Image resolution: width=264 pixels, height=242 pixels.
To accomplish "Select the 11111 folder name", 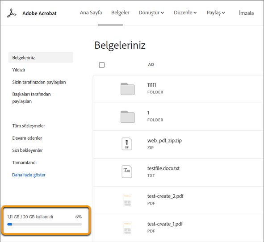I will pyautogui.click(x=152, y=85).
